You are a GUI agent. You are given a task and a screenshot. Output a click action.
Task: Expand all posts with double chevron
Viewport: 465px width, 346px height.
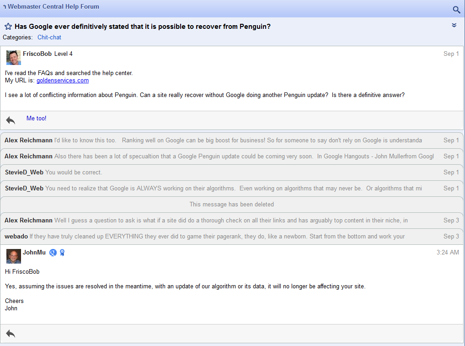click(454, 26)
